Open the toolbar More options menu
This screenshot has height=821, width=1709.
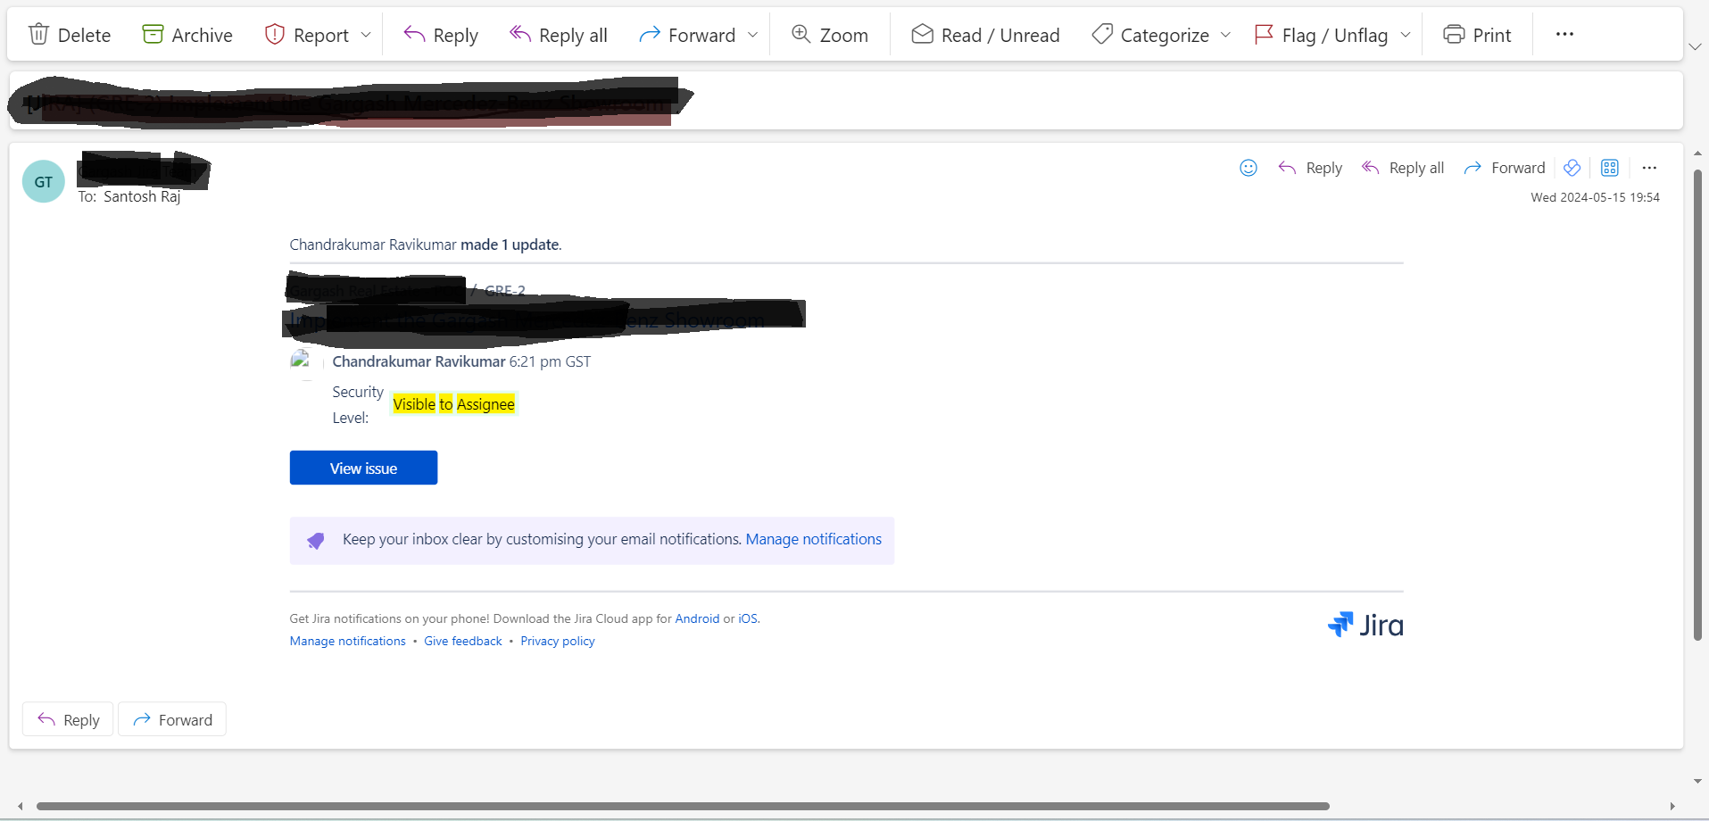pyautogui.click(x=1564, y=34)
